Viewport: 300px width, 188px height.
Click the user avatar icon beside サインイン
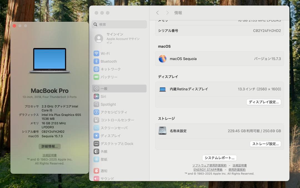tap(99, 38)
